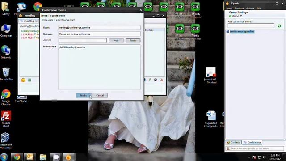The width and height of the screenshot is (286, 161).
Task: Click the Message field reading Please join me
Action: click(99, 34)
